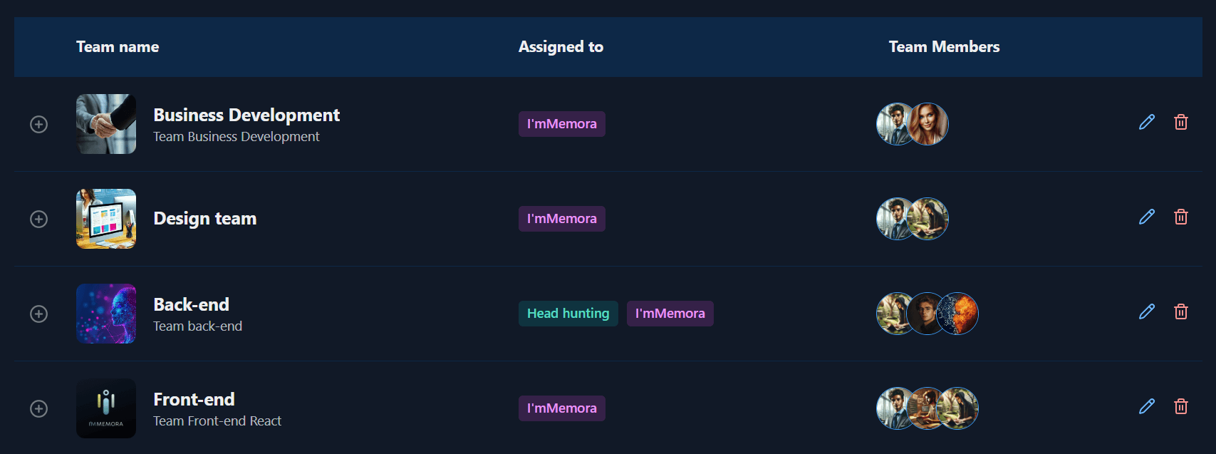Click the fire-and-ice avatar in Back-end members
This screenshot has width=1216, height=454.
coord(957,314)
